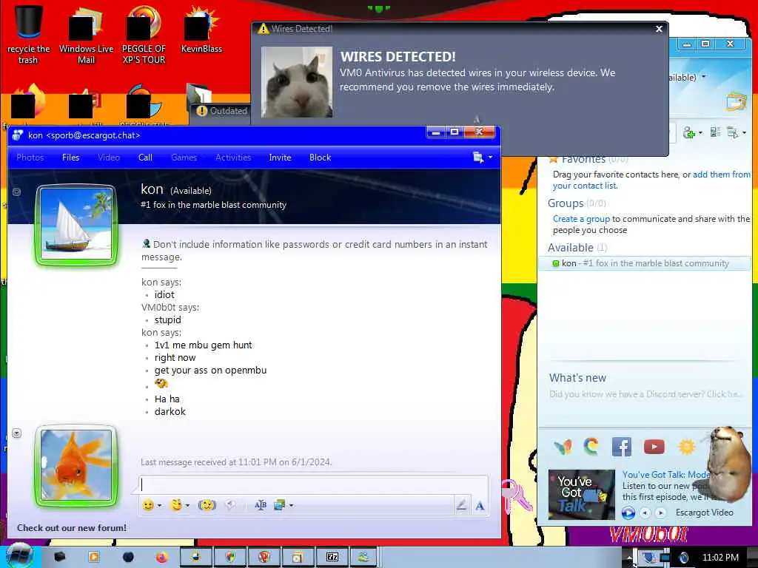Expand conversation window menu dropdown arrow
Viewport: 758px width, 568px height.
[490, 158]
